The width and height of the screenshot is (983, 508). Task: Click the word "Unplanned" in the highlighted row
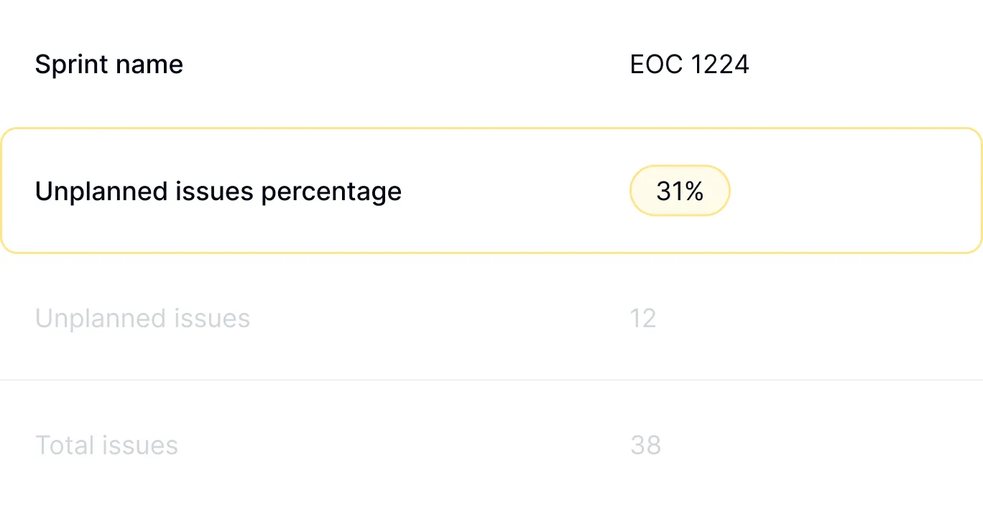91,192
